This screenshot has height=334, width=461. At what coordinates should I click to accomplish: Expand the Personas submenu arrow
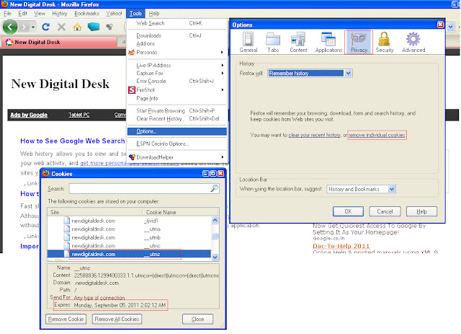pyautogui.click(x=223, y=53)
